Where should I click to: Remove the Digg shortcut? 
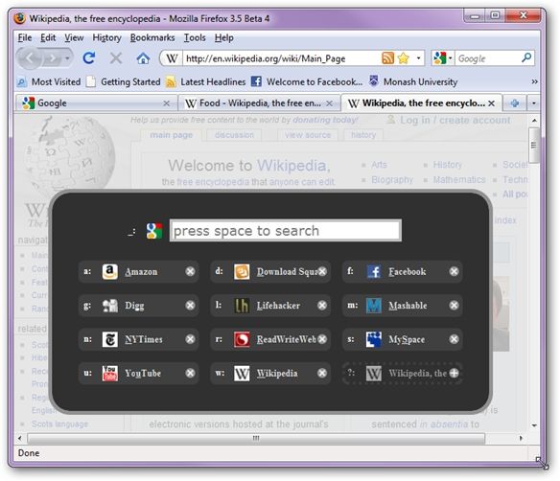pos(190,306)
